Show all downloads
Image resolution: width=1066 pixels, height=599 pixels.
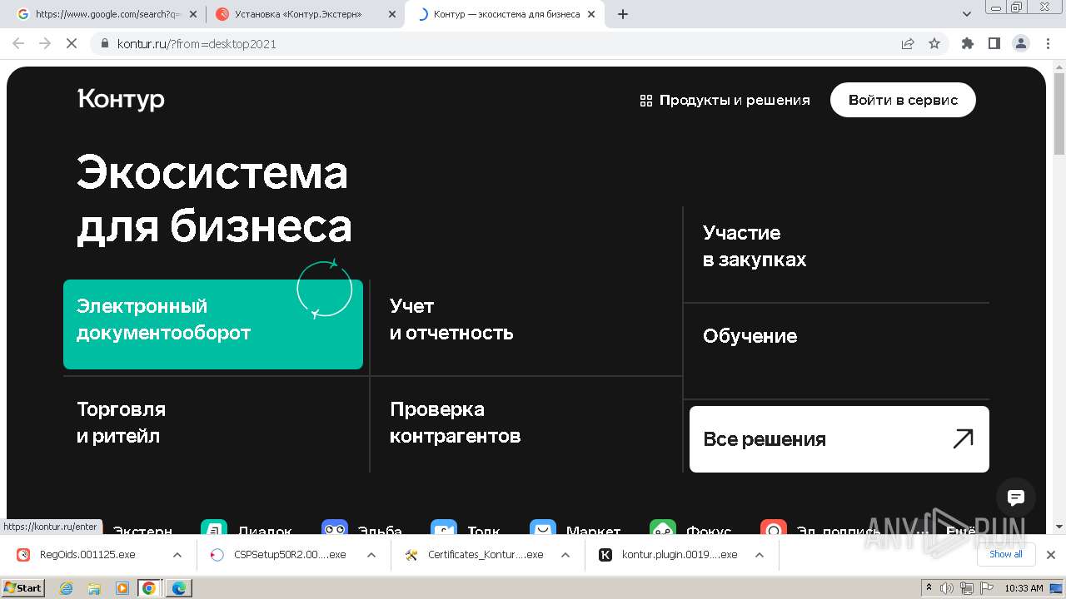point(1005,554)
